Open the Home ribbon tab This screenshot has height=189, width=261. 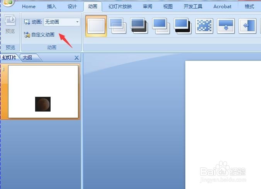[x=29, y=7]
